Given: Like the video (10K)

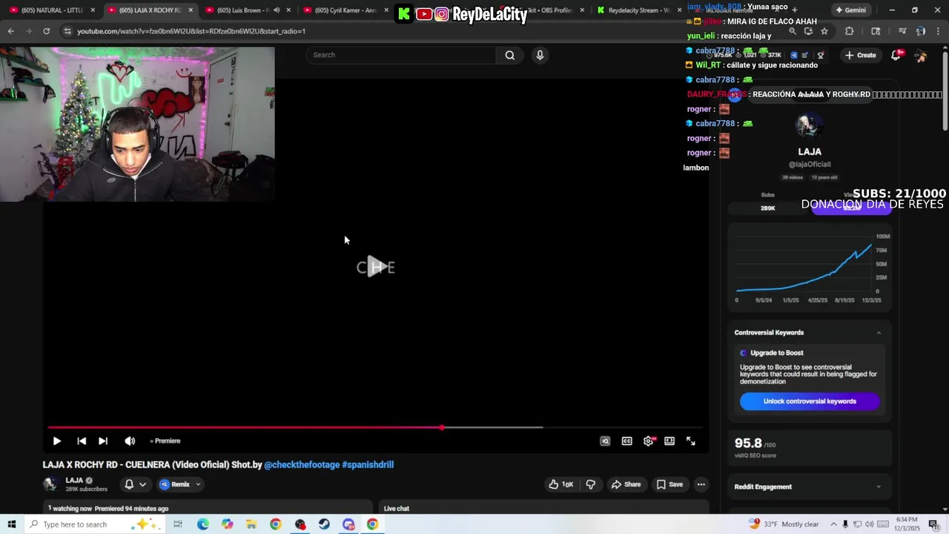Looking at the screenshot, I should pos(561,484).
